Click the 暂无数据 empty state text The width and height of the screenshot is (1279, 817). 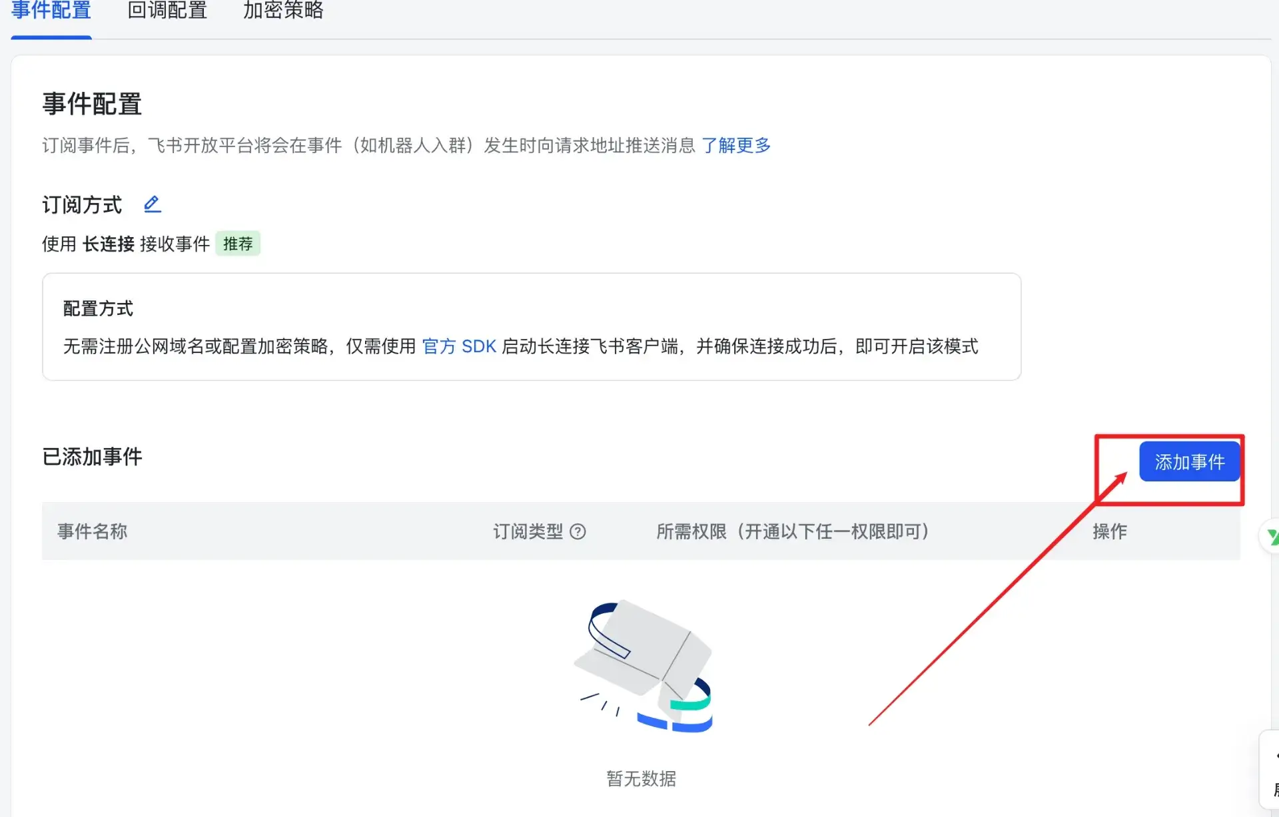point(641,778)
